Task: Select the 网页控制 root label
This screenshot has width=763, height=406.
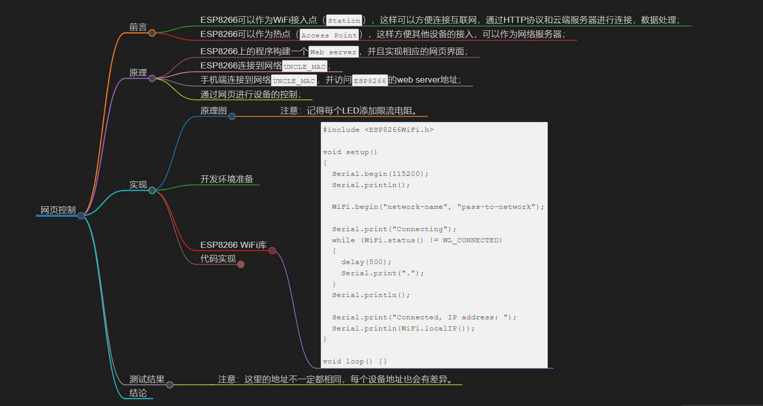Action: [58, 210]
